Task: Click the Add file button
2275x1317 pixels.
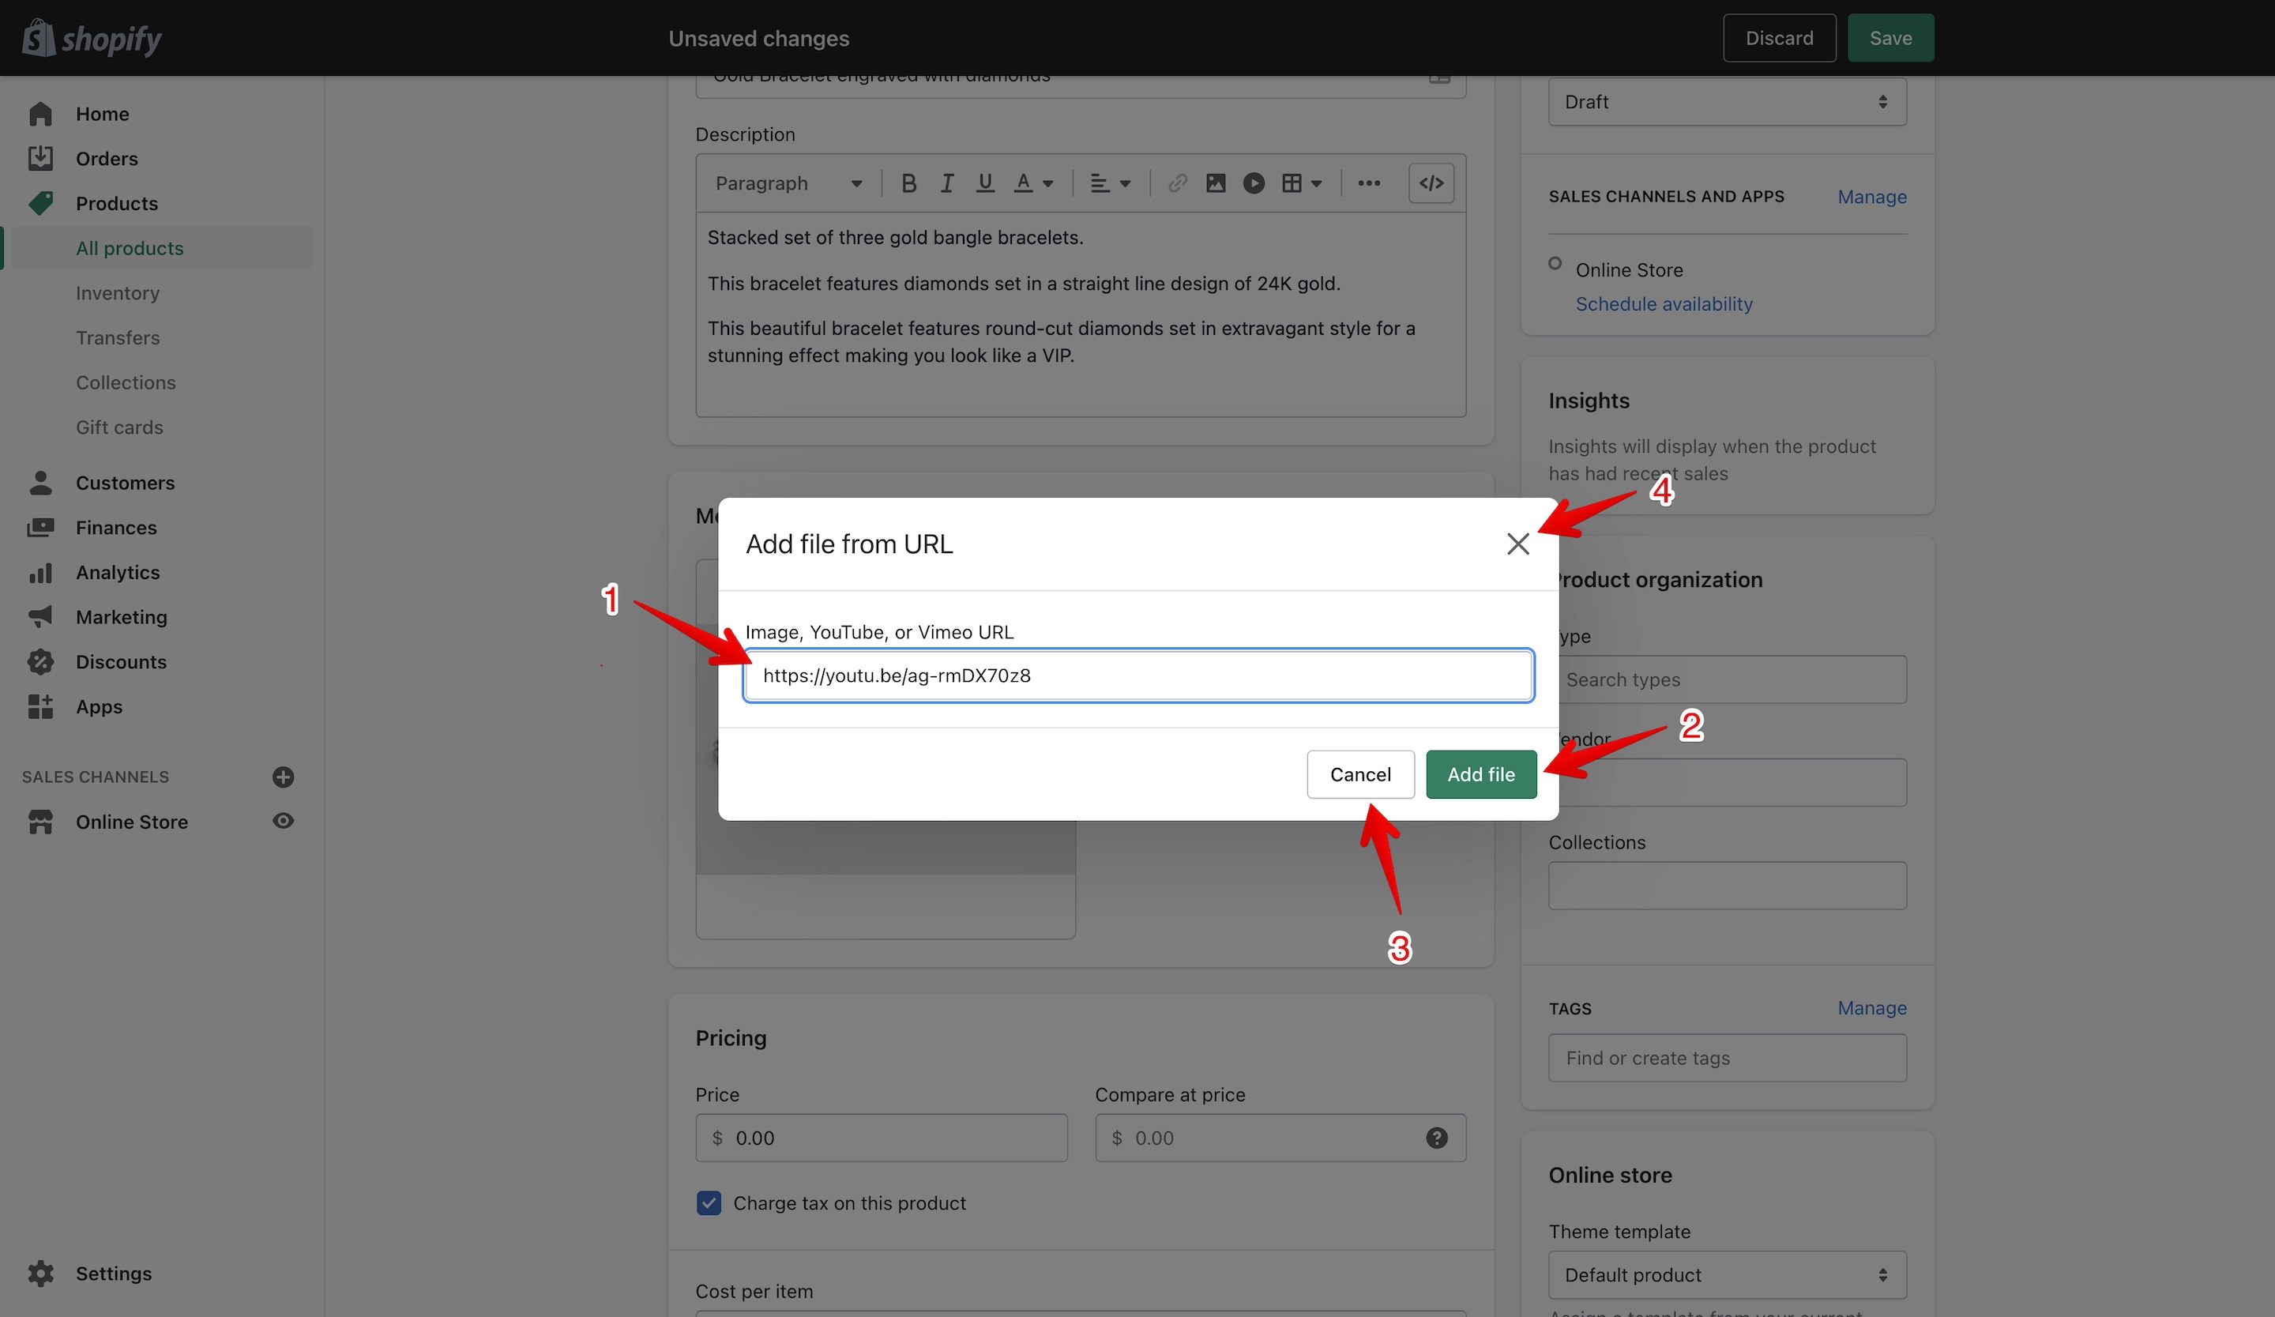Action: click(1480, 774)
